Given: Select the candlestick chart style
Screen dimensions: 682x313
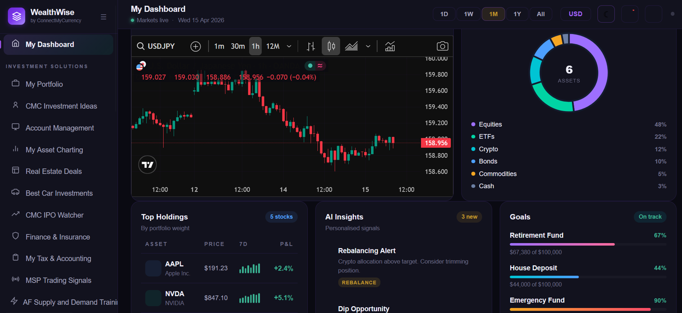Looking at the screenshot, I should coord(331,46).
